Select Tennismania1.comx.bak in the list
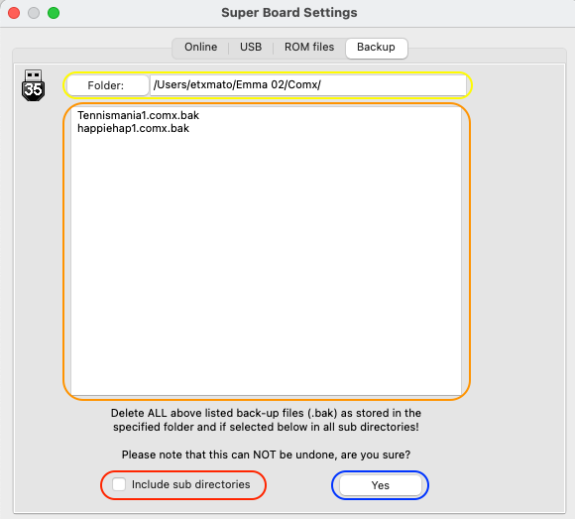 pos(138,115)
